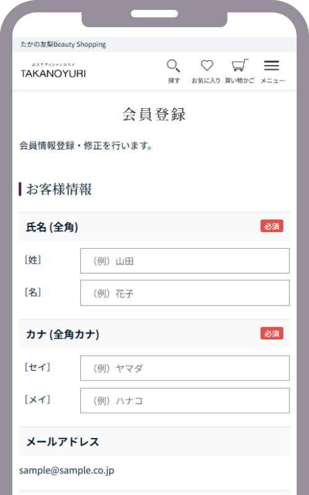Focus the メイ field with ハナコ placeholder
Image resolution: width=309 pixels, height=495 pixels.
pos(185,400)
